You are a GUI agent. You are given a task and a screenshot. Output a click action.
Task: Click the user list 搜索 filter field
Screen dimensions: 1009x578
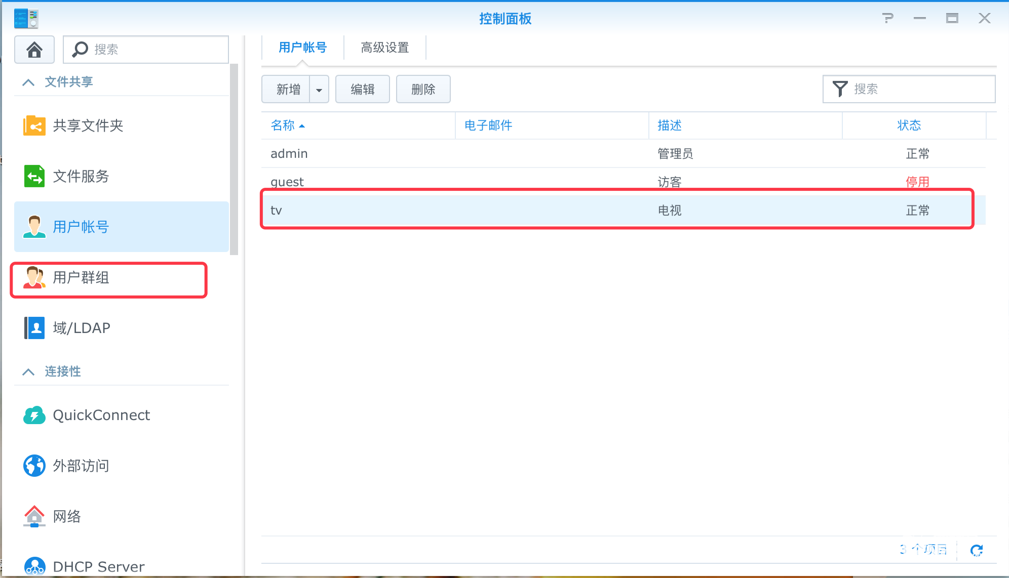point(909,89)
